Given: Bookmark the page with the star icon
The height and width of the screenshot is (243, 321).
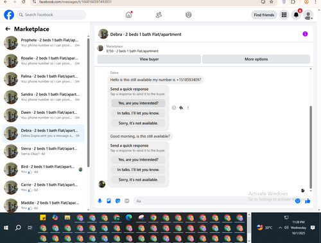Looking at the screenshot, I should coord(272,2).
